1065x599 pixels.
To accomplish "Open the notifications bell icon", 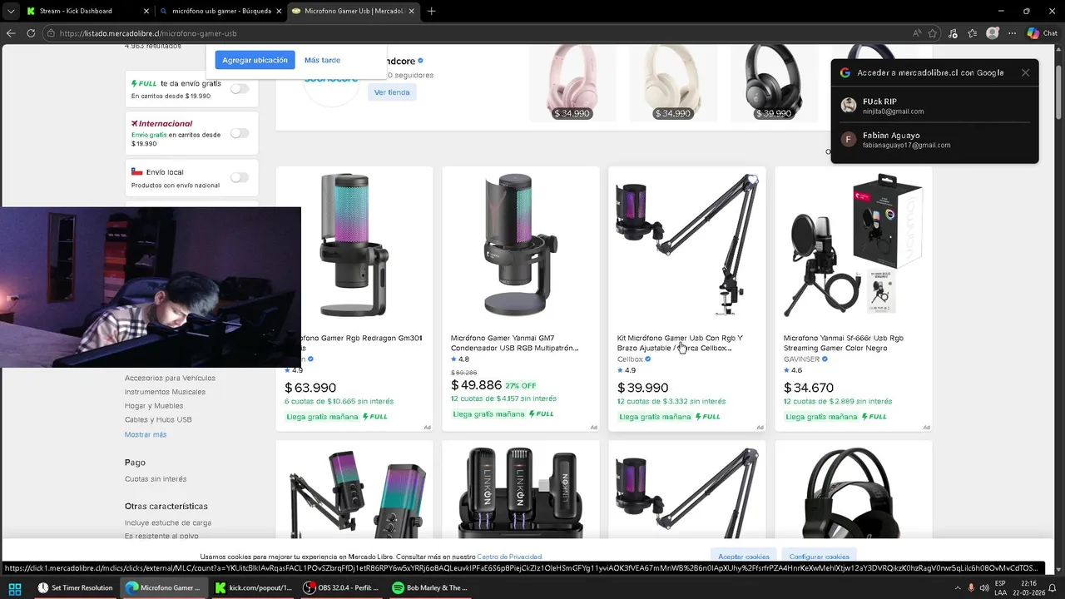I will pos(1052,587).
